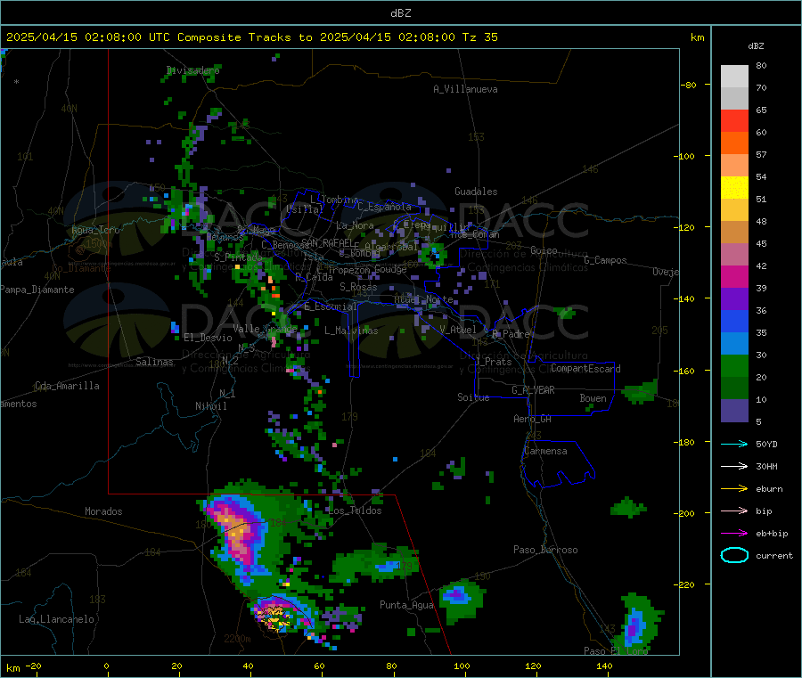Click the 'Paso_Barroso' map label
802x678 pixels.
[x=545, y=550]
